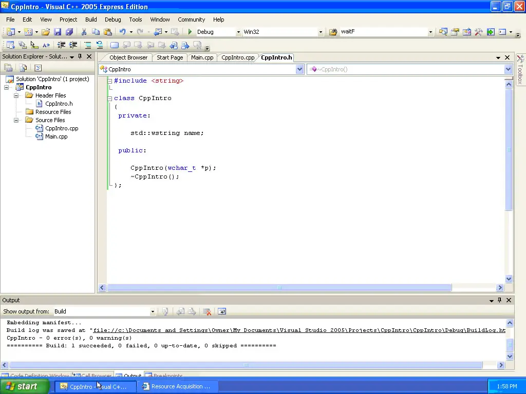Collapse the CppIntro project node
Viewport: 526px width, 394px height.
pyautogui.click(x=6, y=87)
